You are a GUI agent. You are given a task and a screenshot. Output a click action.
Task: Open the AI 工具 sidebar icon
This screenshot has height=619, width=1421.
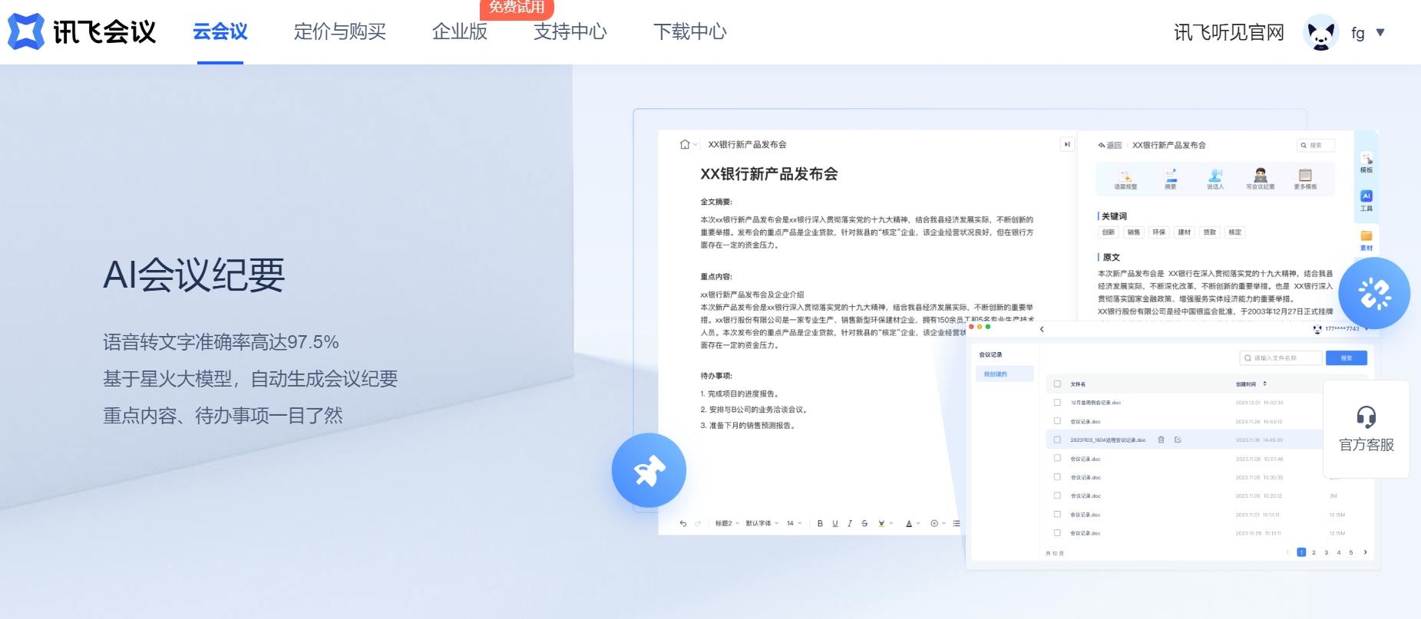(x=1366, y=201)
